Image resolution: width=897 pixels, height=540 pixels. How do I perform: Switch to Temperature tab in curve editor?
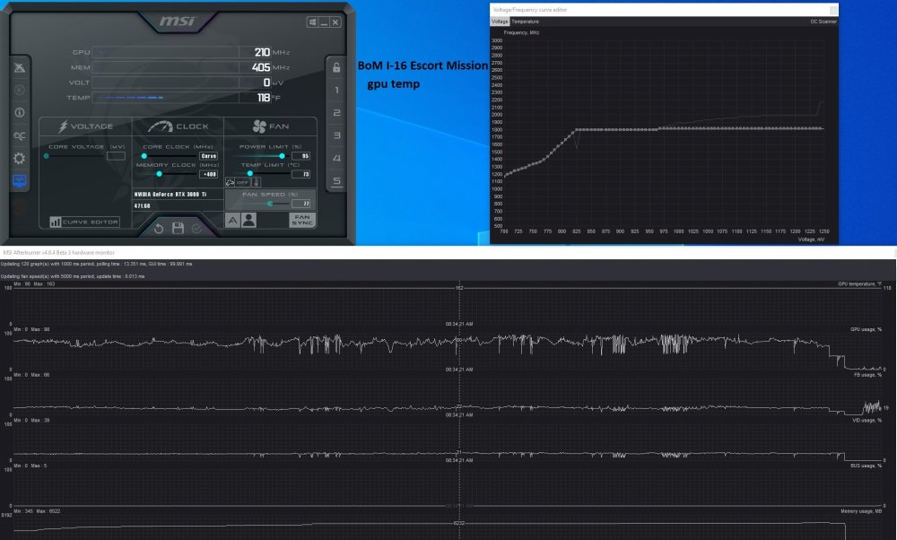point(525,21)
